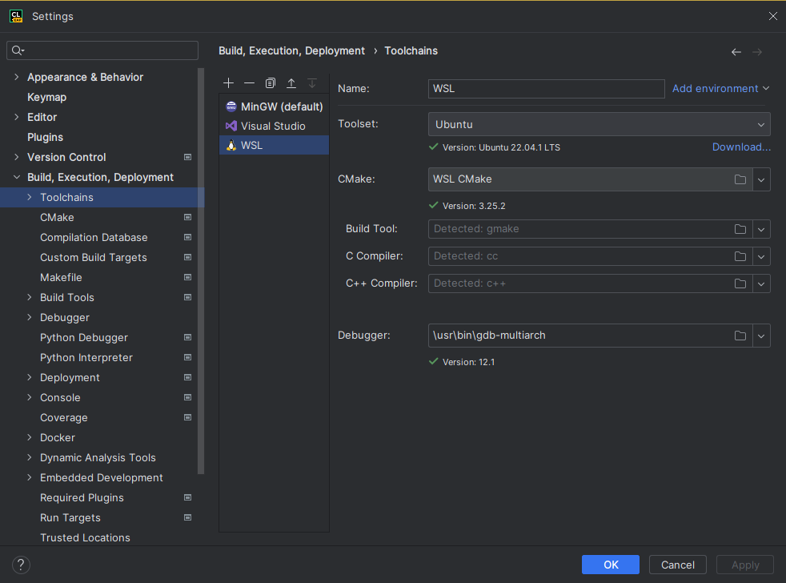Screen dimensions: 786x583
Task: Click the Name input field
Action: [x=547, y=89]
